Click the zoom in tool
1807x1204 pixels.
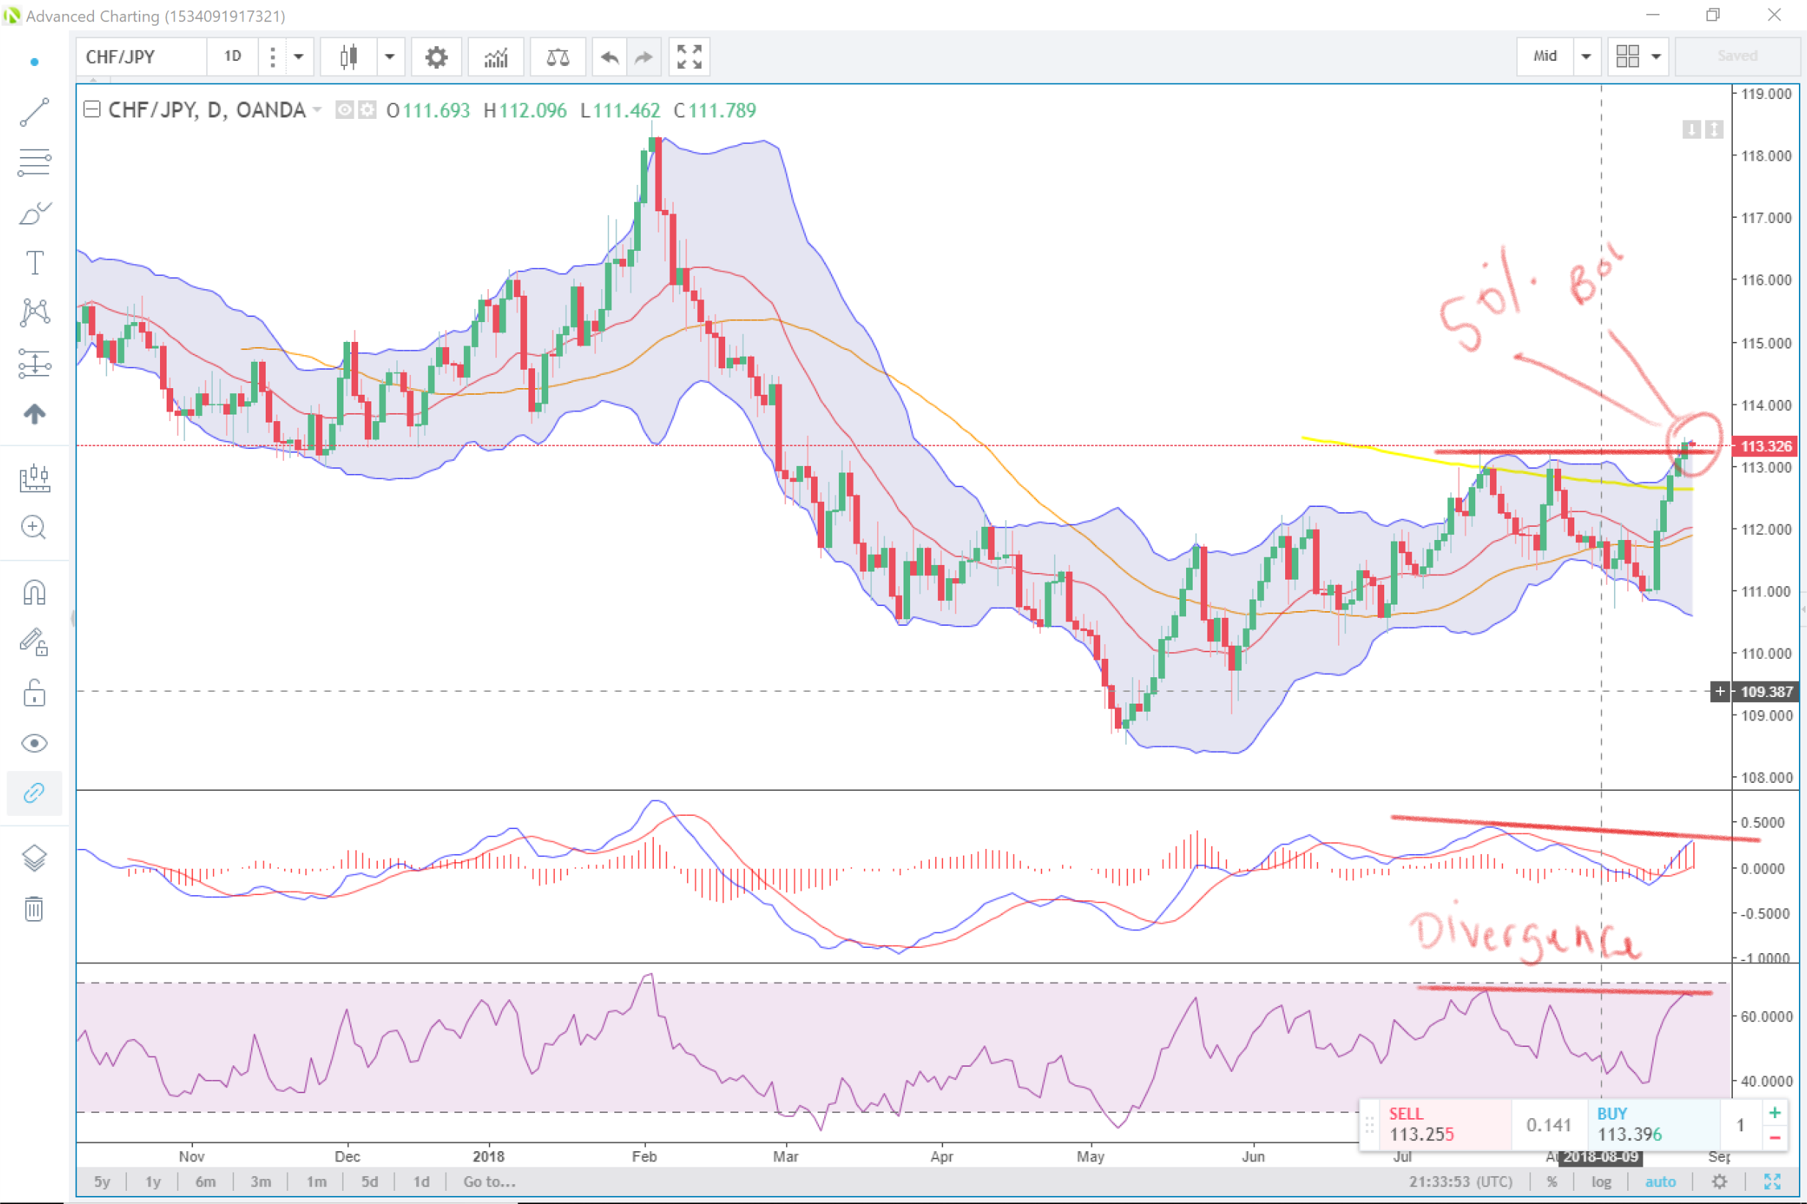click(x=34, y=528)
